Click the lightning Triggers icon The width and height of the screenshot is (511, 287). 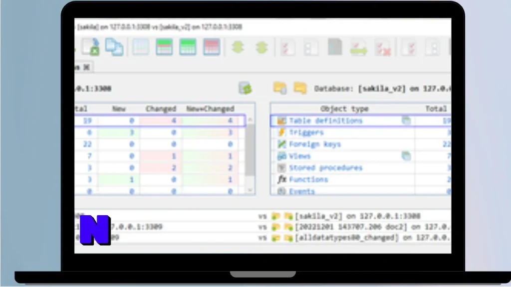click(x=281, y=132)
